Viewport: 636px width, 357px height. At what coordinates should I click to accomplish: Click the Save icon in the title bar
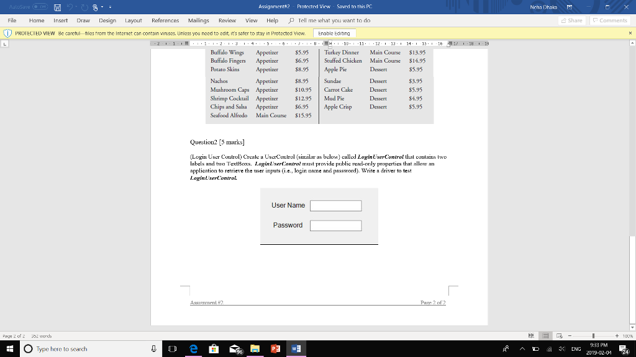[58, 7]
